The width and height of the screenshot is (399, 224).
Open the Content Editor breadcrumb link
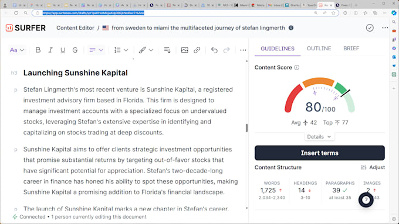click(75, 28)
